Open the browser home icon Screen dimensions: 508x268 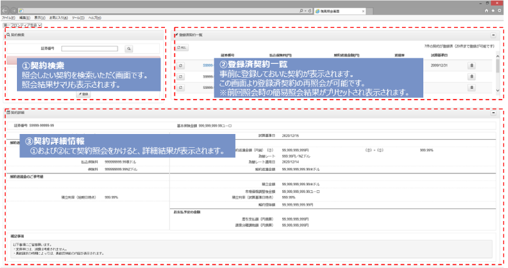(x=485, y=11)
